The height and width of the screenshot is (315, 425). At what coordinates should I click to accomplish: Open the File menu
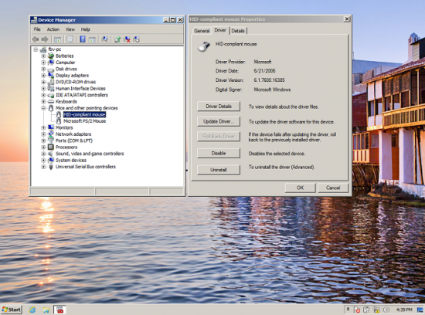pos(37,29)
